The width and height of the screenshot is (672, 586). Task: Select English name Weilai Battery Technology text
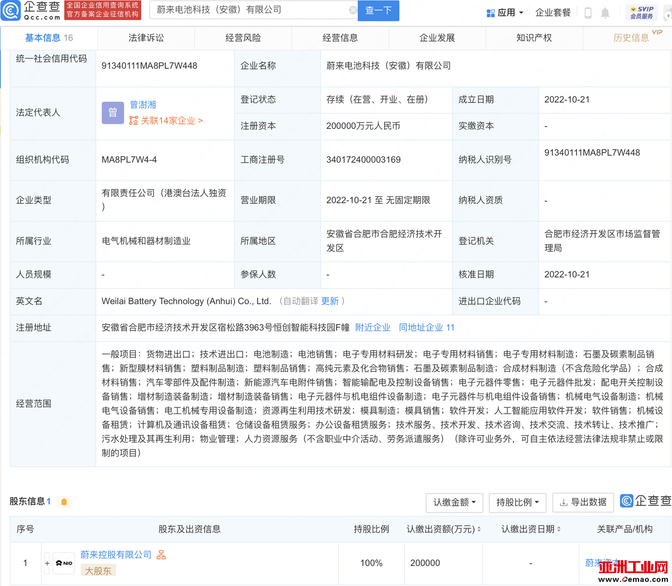186,301
